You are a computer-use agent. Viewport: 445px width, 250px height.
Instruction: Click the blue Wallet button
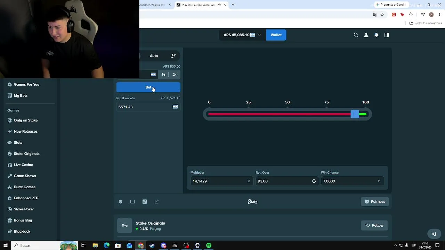pos(276,35)
